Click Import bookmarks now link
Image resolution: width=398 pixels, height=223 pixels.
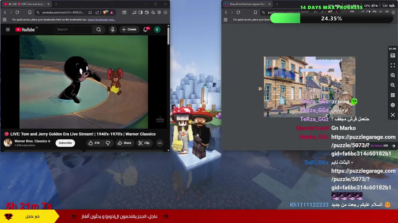pos(101,20)
